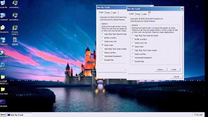Select Double free in back Not My Fault window

[x=108, y=60]
